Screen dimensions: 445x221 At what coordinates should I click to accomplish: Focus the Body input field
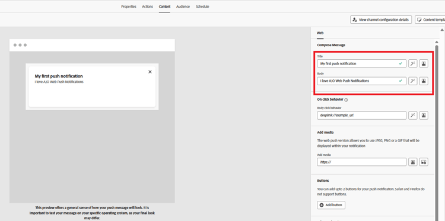pos(361,81)
